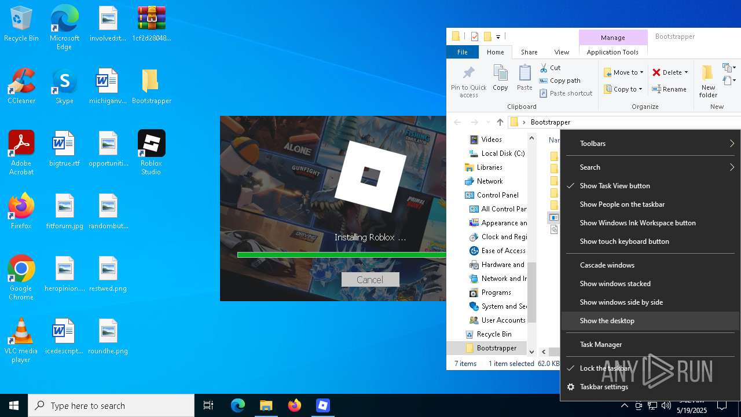Select the CCleaner desktop icon
This screenshot has width=741, height=417.
pyautogui.click(x=21, y=87)
